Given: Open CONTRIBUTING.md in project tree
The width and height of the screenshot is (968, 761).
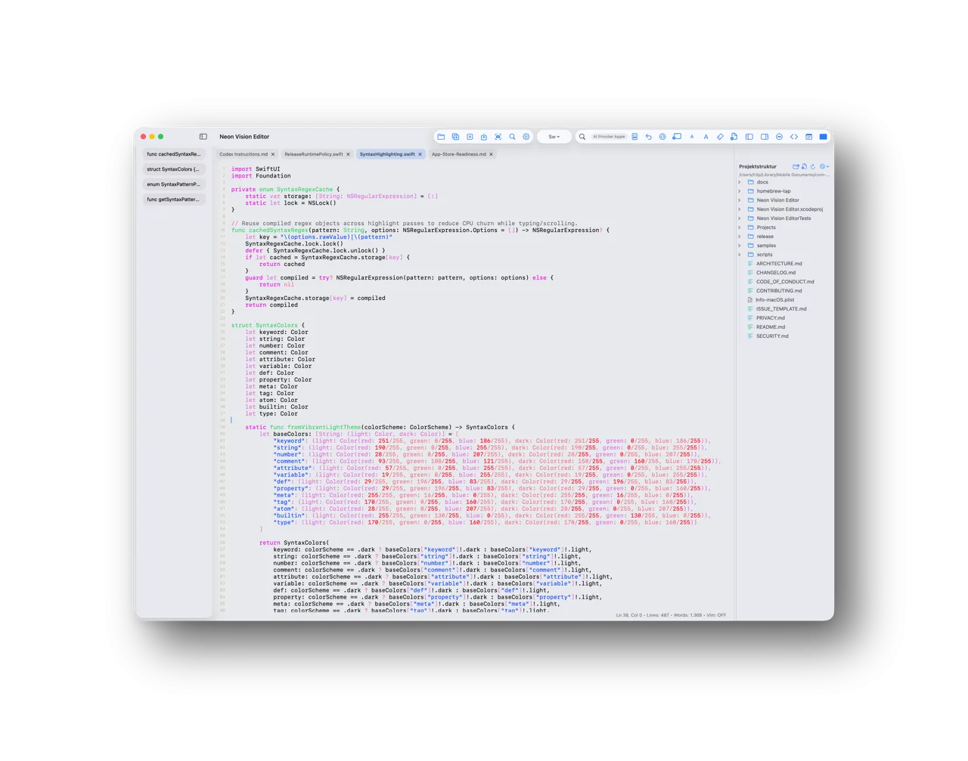Looking at the screenshot, I should [779, 291].
